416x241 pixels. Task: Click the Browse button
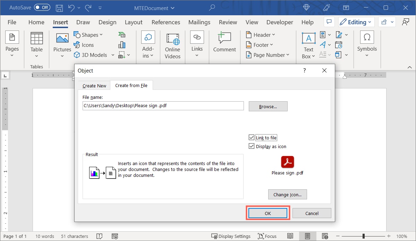(x=268, y=106)
